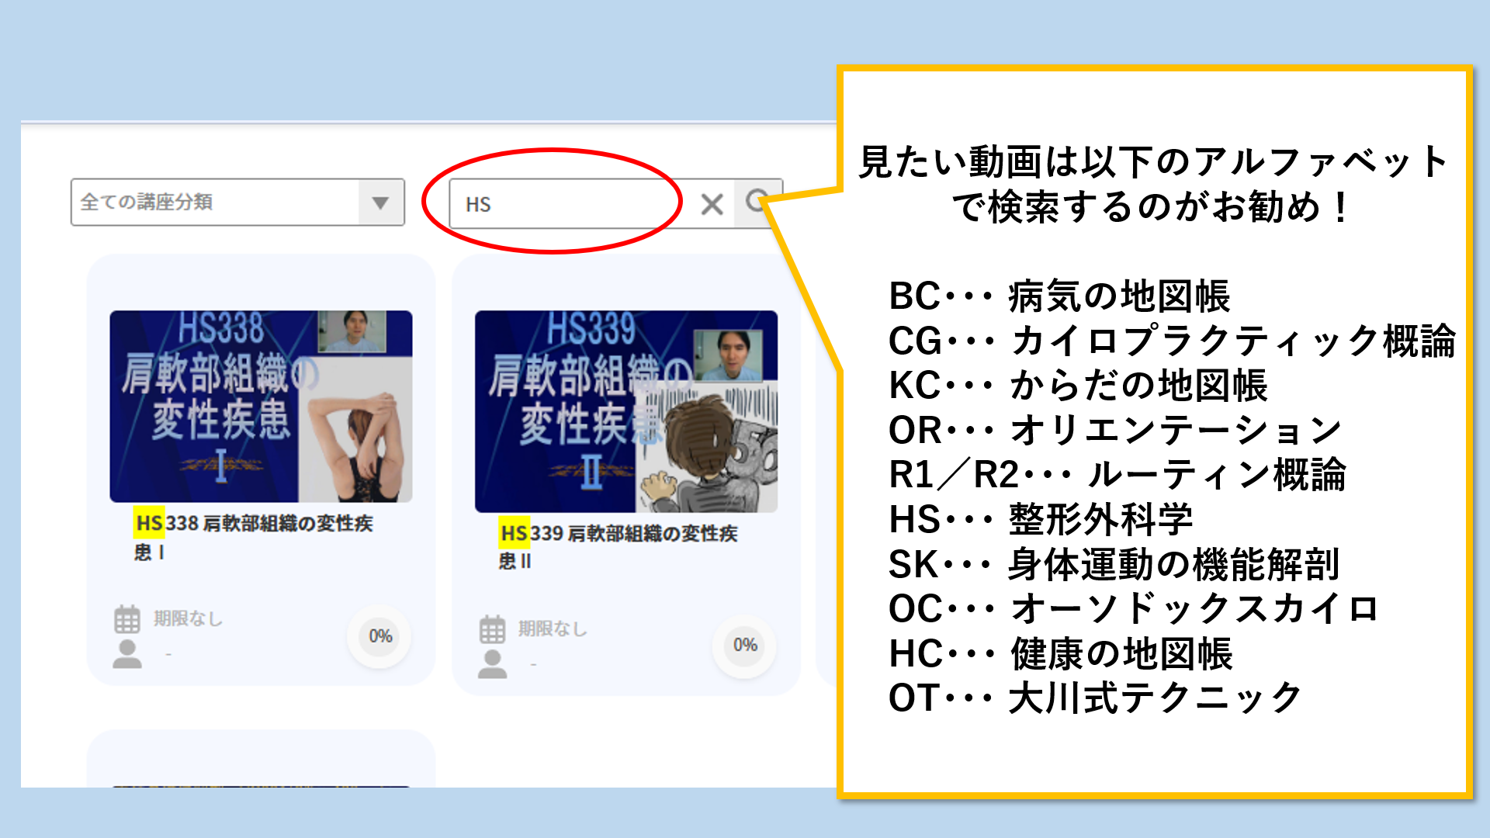Open the HS339 course thumbnail
This screenshot has height=838, width=1490.
tap(625, 411)
